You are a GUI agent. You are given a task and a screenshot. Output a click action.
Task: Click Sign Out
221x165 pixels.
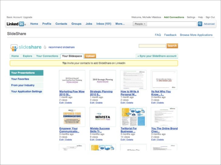click(210, 17)
